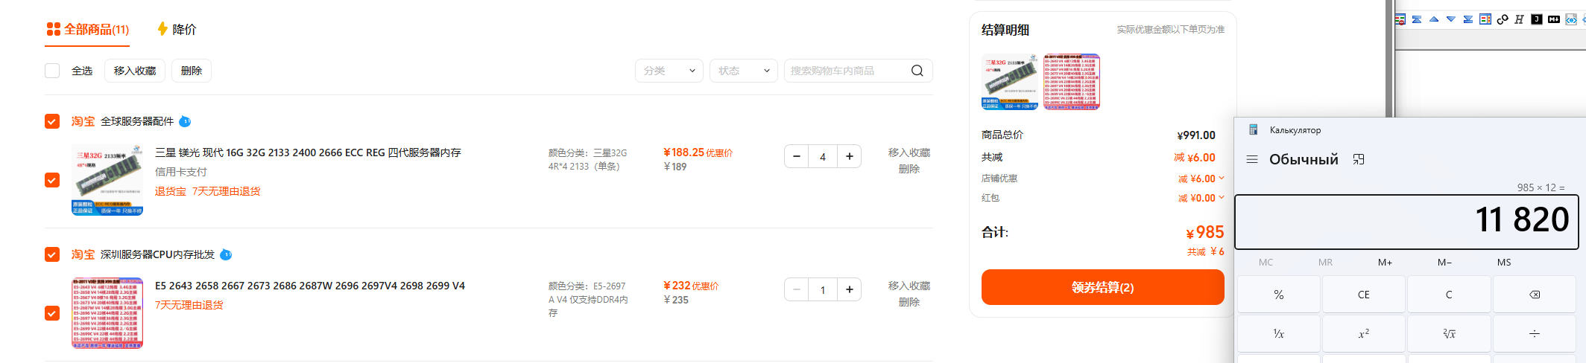1586x363 pixels.
Task: Click the italic H icon in the toolbar
Action: (1519, 19)
